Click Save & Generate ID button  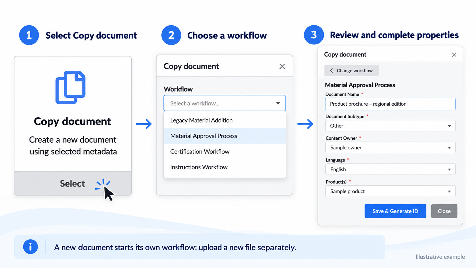tap(395, 211)
